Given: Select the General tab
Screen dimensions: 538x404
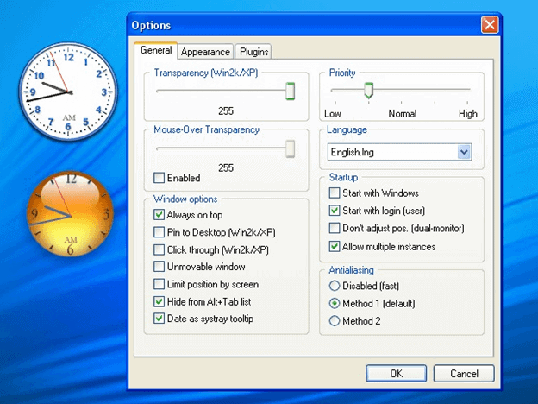Looking at the screenshot, I should click(156, 51).
